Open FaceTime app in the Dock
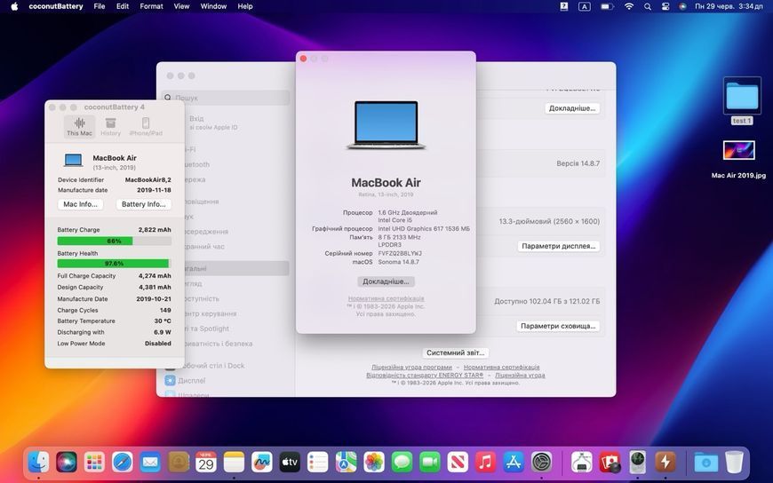The width and height of the screenshot is (773, 483). point(430,462)
